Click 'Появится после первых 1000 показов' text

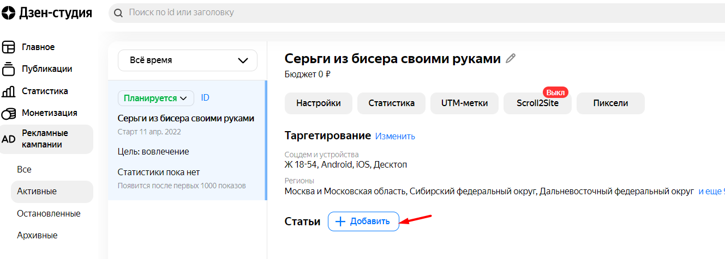tap(182, 186)
